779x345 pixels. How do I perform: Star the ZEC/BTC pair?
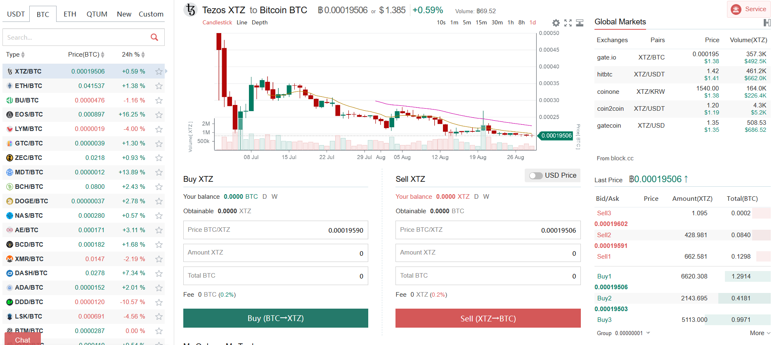click(159, 158)
